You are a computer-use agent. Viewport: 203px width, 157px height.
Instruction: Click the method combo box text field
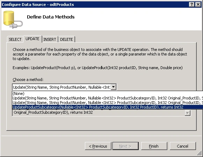[62, 87]
